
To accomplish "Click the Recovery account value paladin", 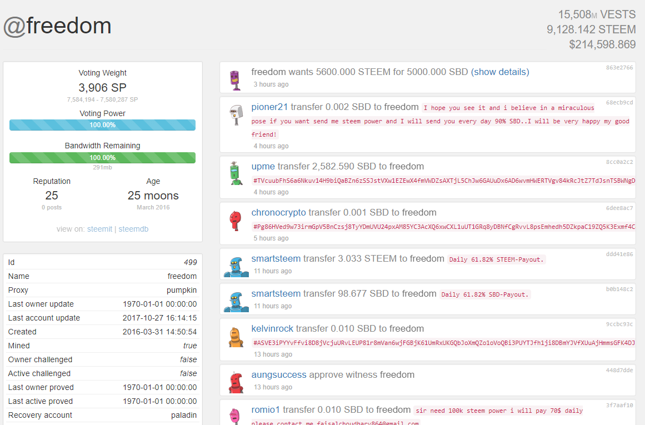I will pos(183,415).
